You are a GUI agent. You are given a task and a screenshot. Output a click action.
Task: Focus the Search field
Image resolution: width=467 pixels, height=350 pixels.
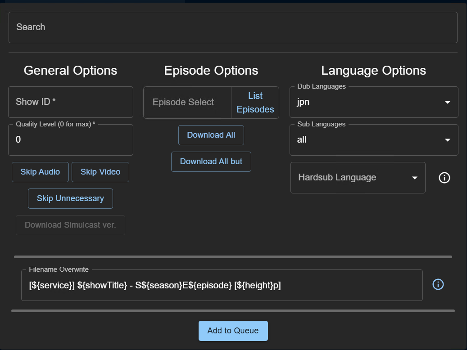click(x=233, y=27)
